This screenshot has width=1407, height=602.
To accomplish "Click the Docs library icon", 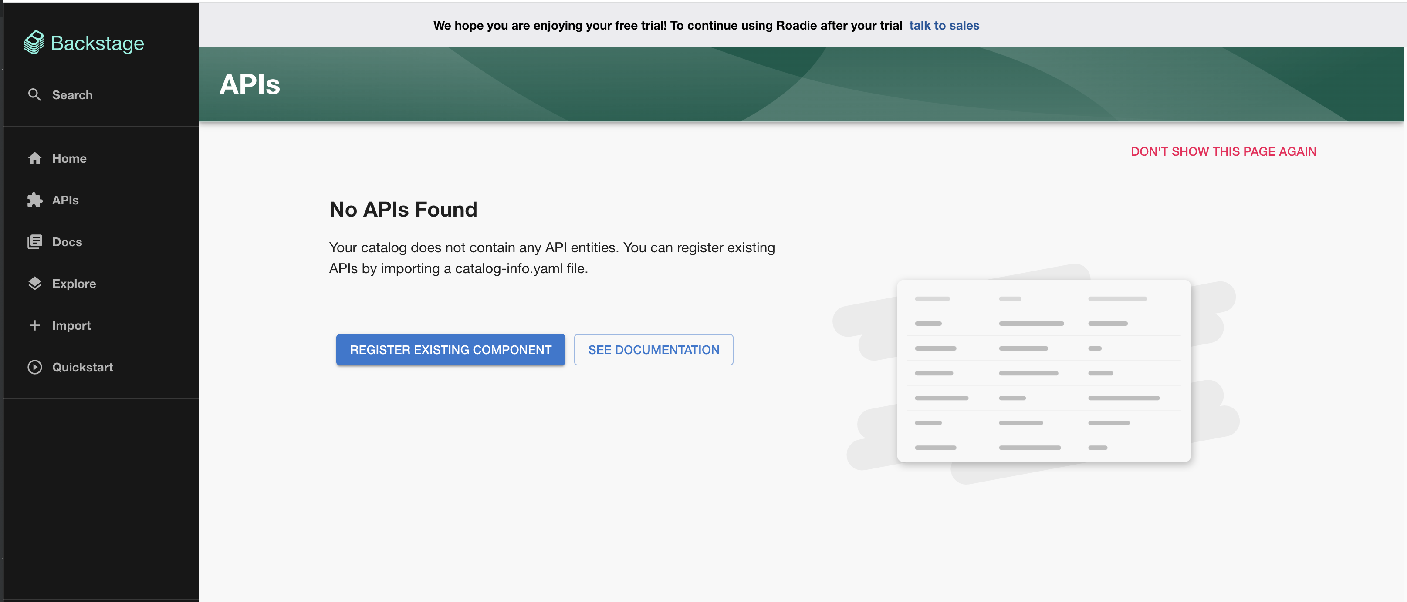I will (x=35, y=241).
